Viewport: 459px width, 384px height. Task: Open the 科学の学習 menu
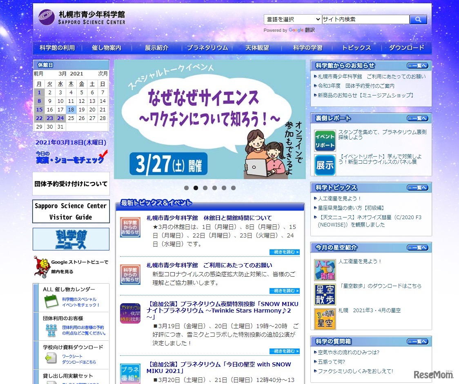(307, 48)
